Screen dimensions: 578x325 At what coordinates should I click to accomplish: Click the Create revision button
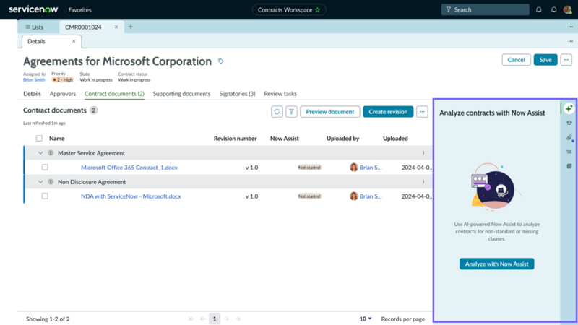click(x=388, y=112)
